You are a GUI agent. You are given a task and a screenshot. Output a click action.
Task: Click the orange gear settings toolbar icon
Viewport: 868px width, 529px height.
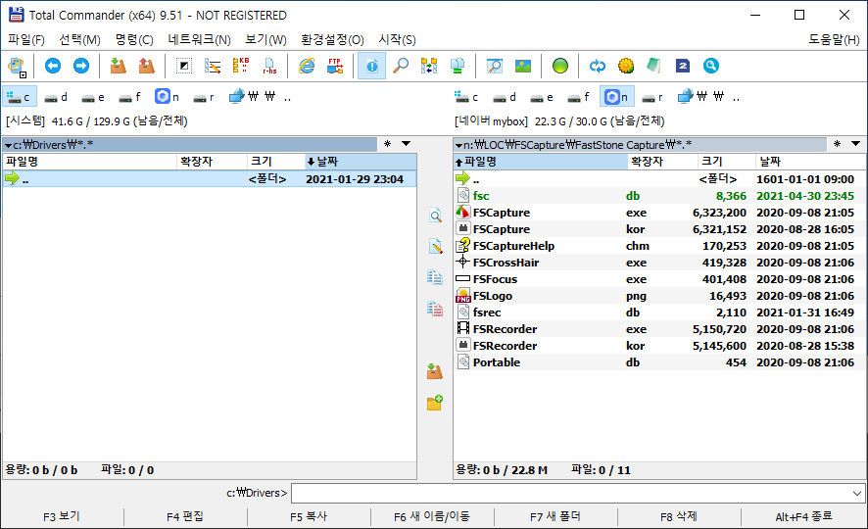coord(626,67)
